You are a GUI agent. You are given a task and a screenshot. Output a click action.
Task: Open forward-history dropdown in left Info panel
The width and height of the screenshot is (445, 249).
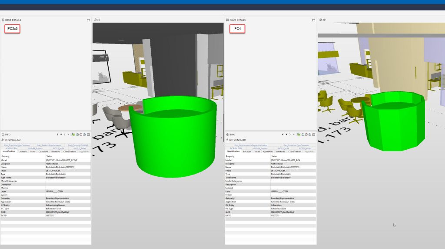click(68, 135)
